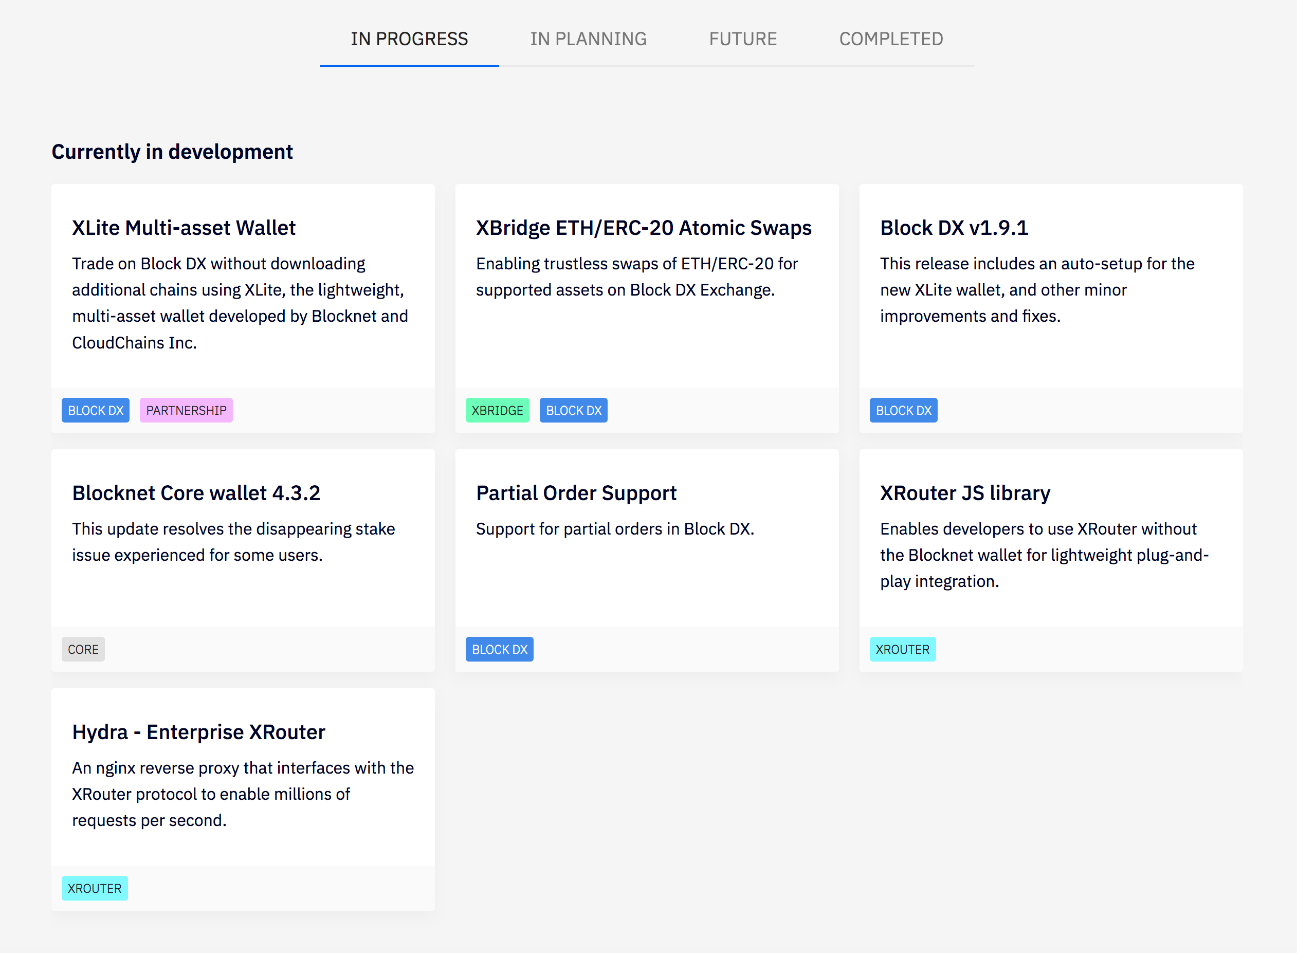
Task: Click description 'Trade on Block DX without downloading'
Action: pyautogui.click(x=240, y=303)
